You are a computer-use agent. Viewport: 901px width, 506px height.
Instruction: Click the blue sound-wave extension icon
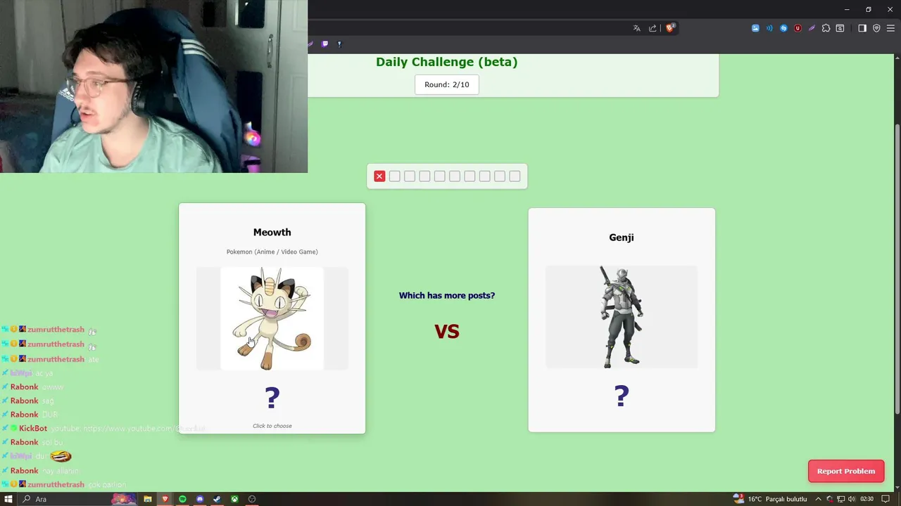click(769, 28)
